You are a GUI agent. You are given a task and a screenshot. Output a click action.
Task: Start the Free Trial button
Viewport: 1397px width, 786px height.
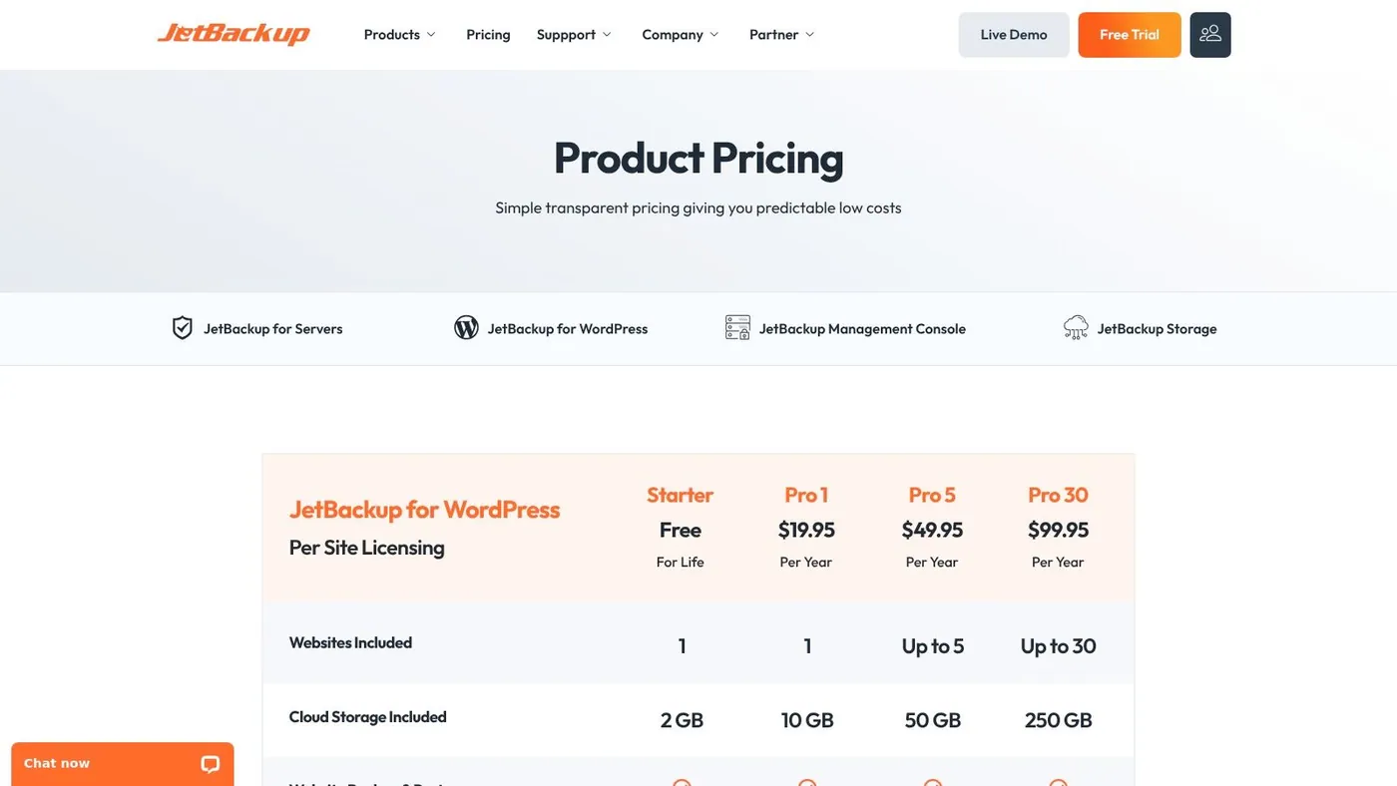click(1130, 34)
